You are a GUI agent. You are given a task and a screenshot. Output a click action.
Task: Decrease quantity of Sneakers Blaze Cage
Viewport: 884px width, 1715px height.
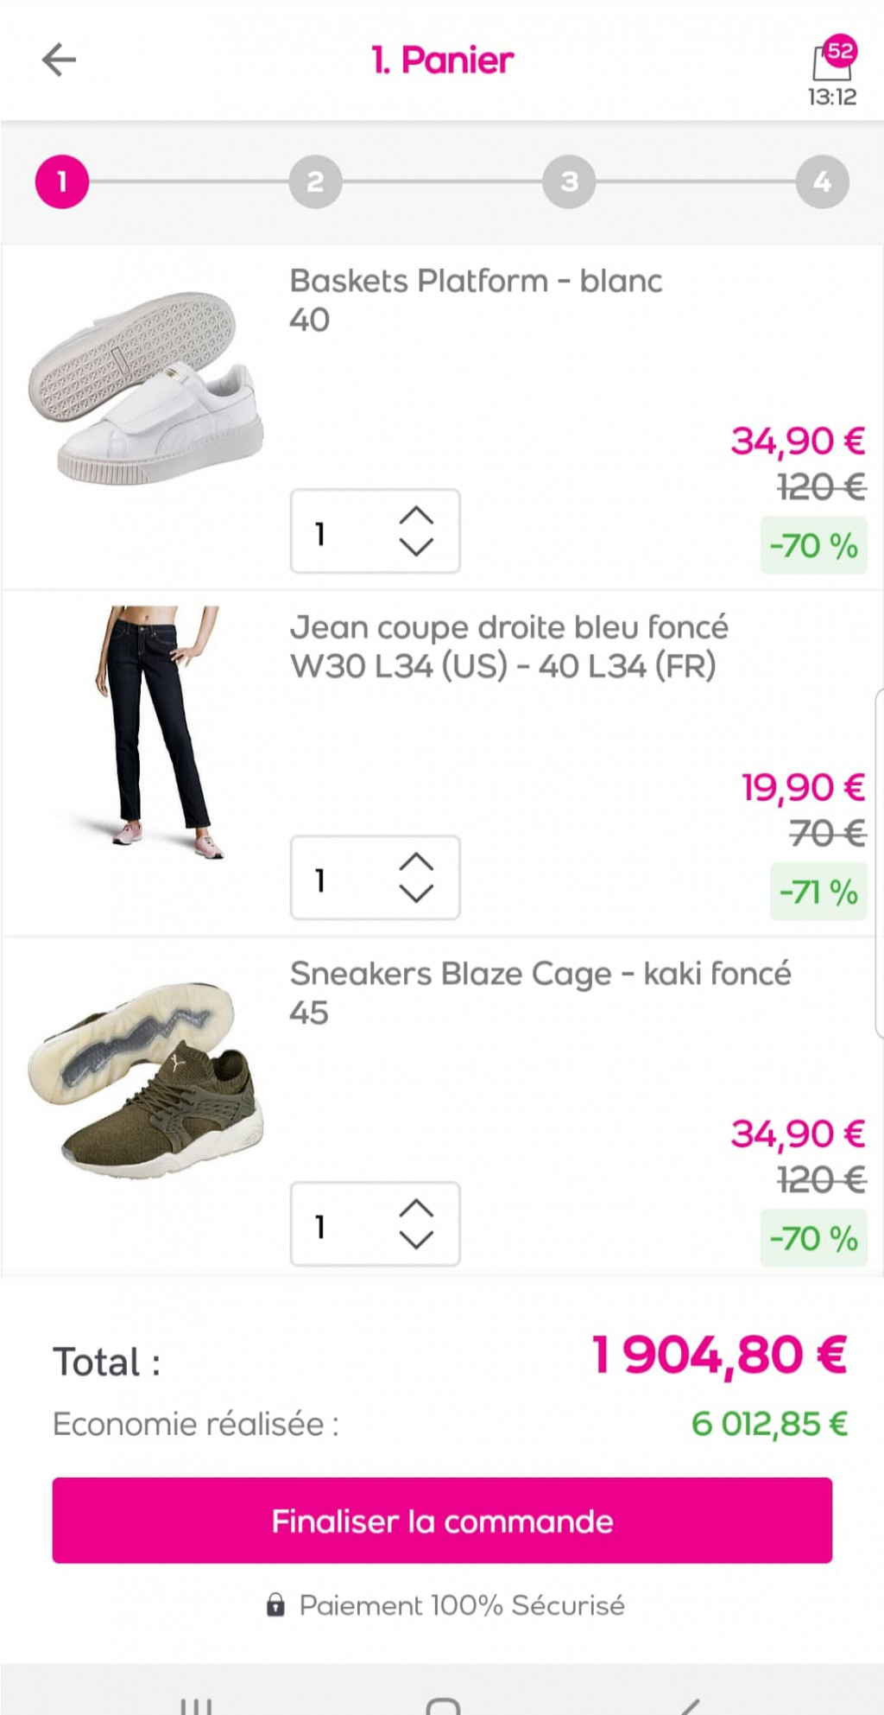[x=416, y=1241]
